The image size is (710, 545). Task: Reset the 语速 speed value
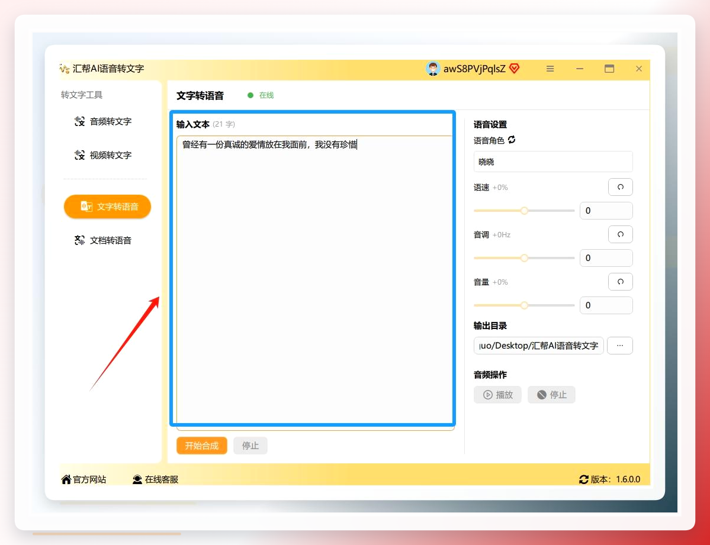tap(621, 187)
